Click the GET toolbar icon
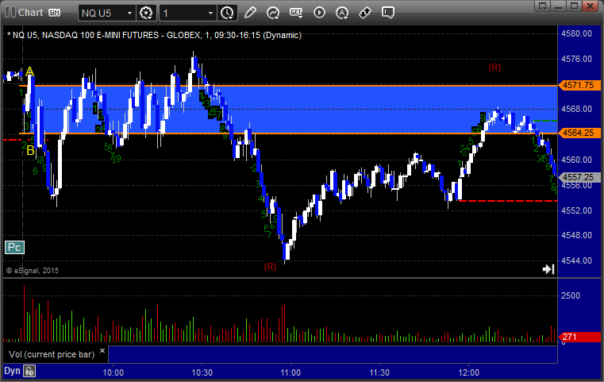This screenshot has width=604, height=382. click(296, 13)
